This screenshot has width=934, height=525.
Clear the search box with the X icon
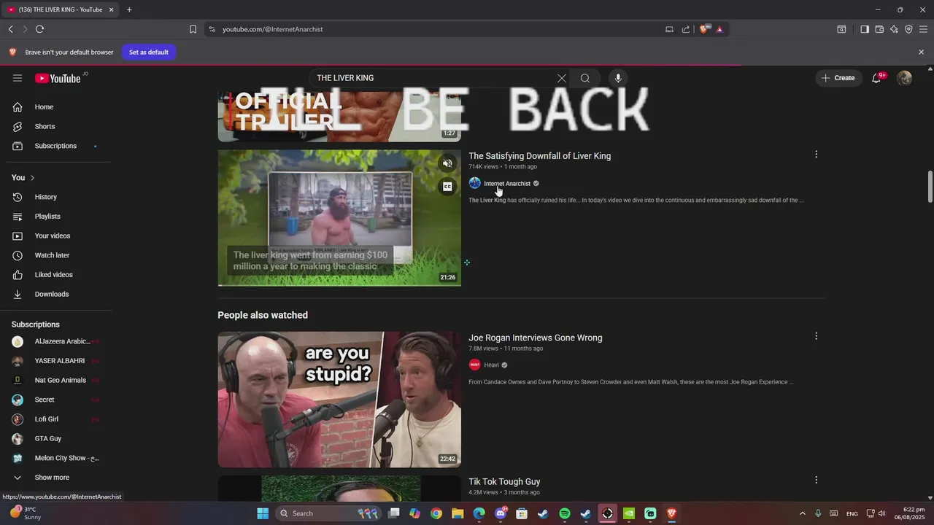(562, 78)
